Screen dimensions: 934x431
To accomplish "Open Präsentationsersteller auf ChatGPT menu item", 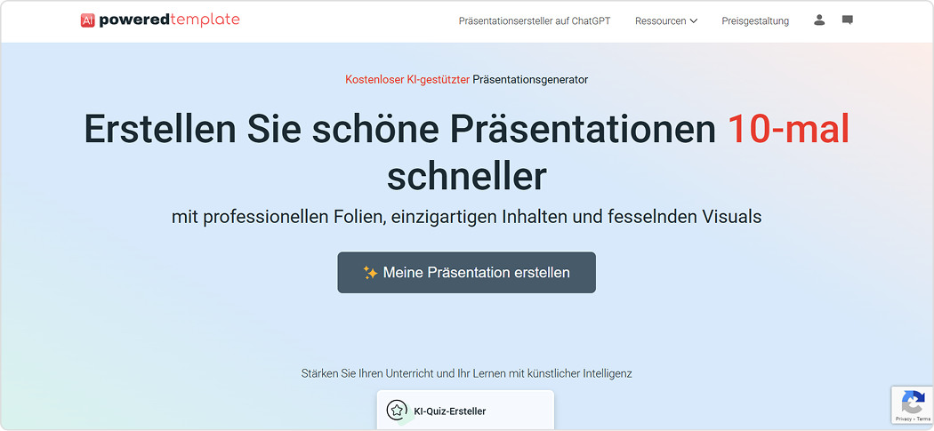I will (535, 20).
